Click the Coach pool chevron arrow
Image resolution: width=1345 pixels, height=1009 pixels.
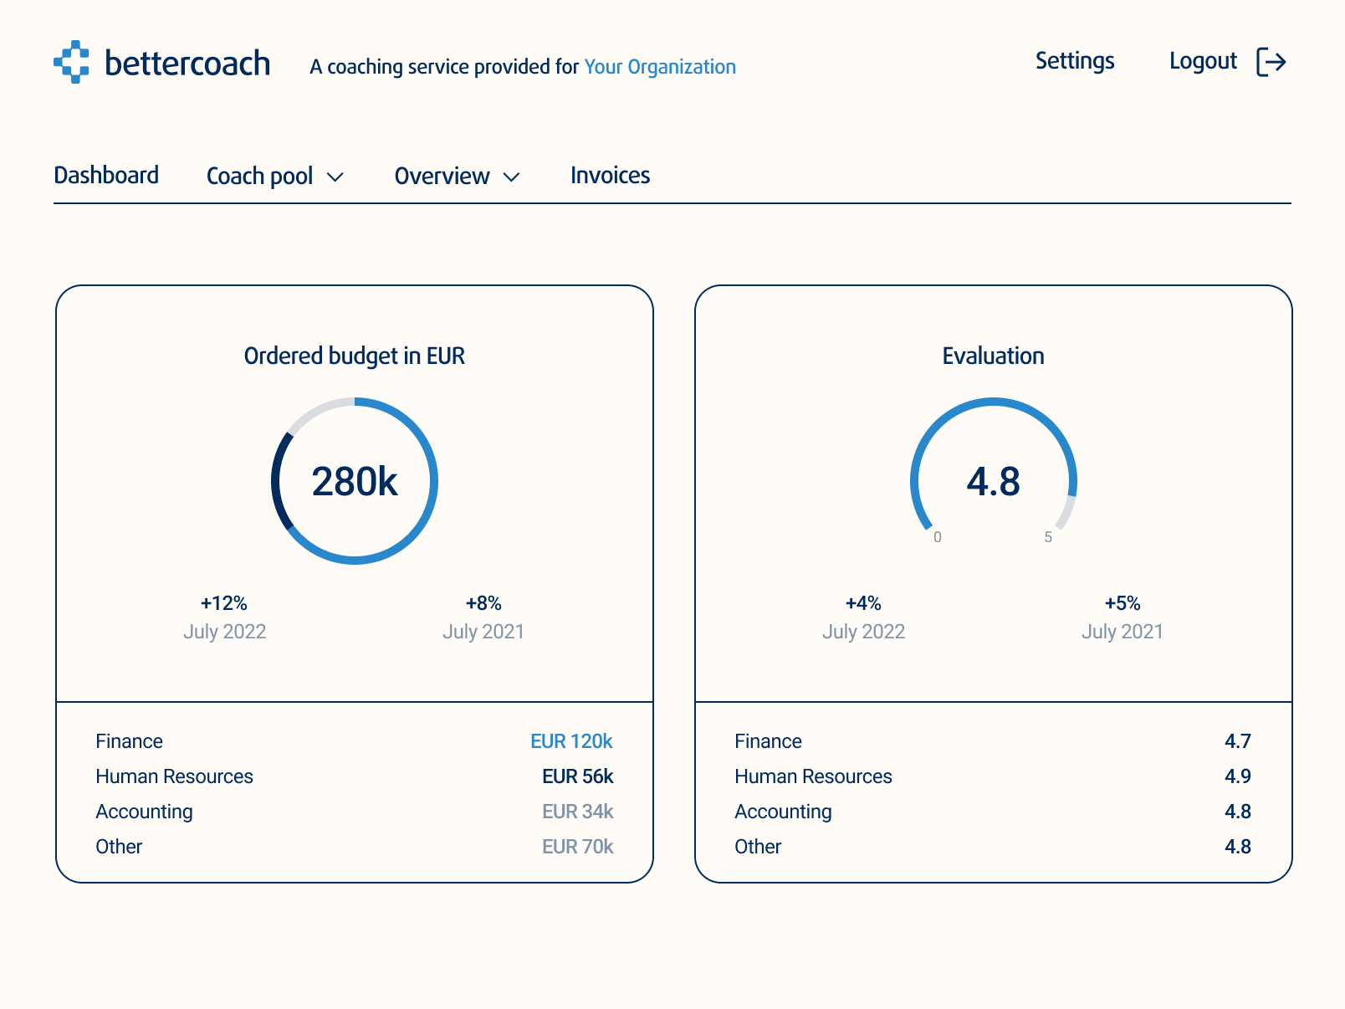coord(335,177)
